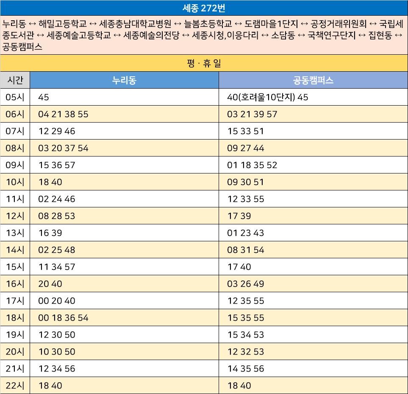Select 공동캠퍼스 22시 times 18 40

click(x=313, y=386)
